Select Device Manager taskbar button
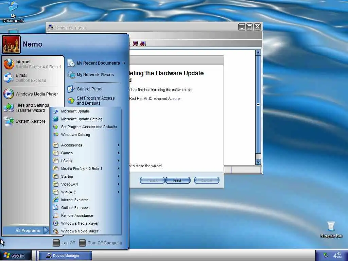 point(66,256)
